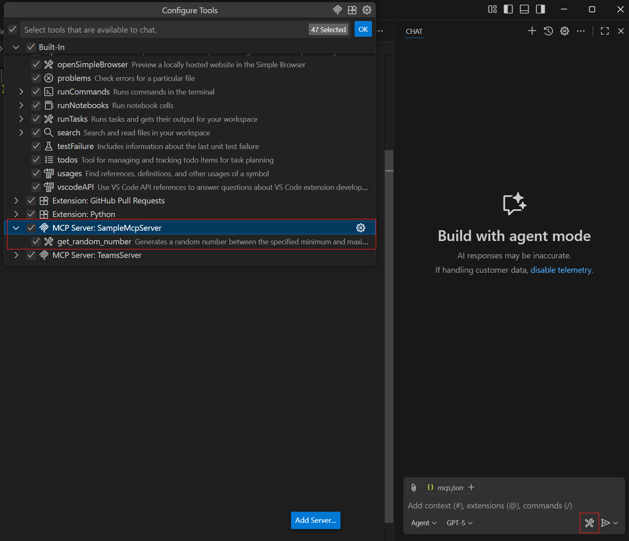Open tool sets settings gear in dialog header
The width and height of the screenshot is (629, 541).
point(367,10)
